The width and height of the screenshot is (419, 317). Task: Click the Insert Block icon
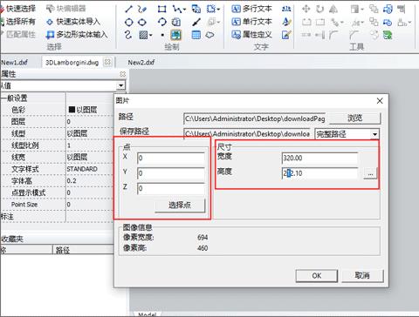click(x=196, y=9)
